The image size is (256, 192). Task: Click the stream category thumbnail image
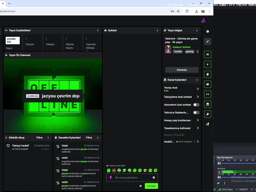click(168, 49)
